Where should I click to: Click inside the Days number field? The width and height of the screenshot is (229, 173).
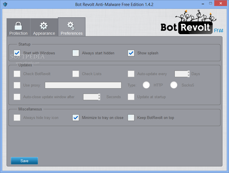click(x=181, y=74)
